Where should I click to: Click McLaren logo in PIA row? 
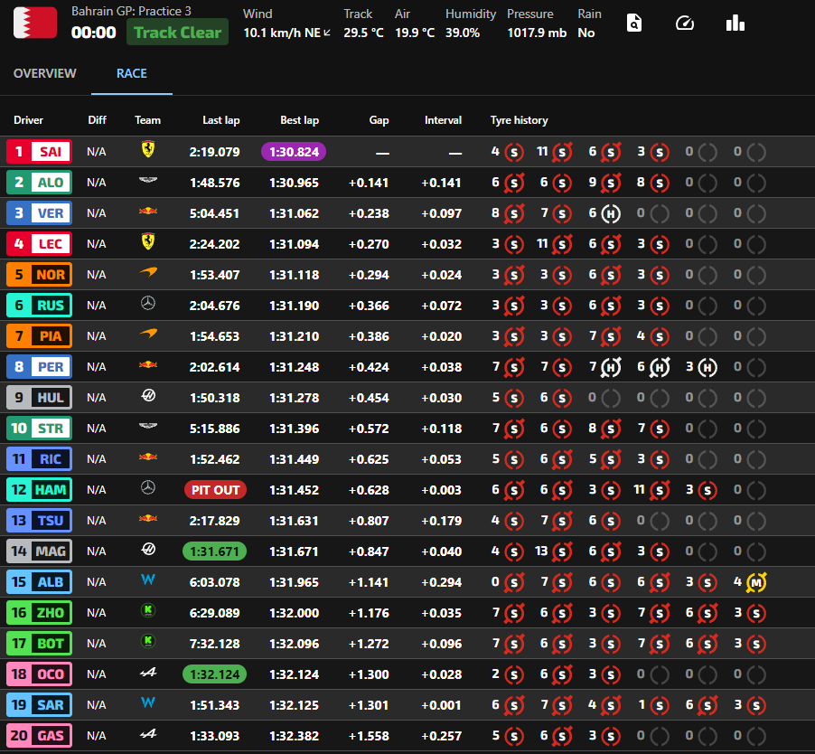pyautogui.click(x=148, y=334)
